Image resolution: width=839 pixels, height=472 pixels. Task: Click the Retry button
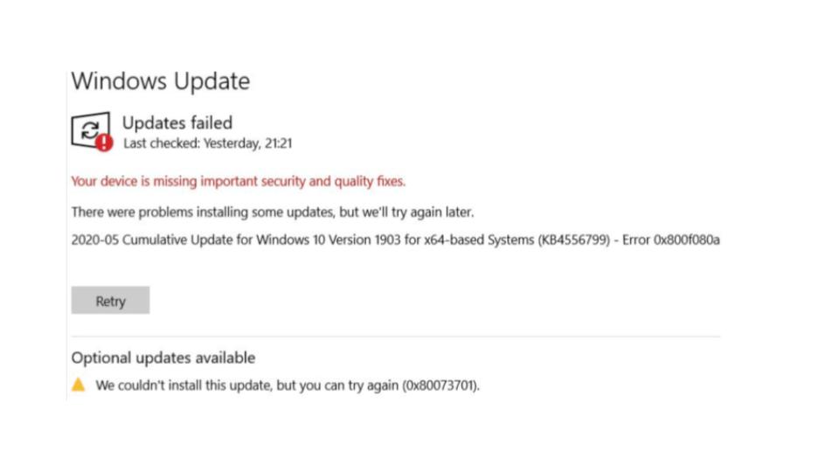[x=110, y=300]
